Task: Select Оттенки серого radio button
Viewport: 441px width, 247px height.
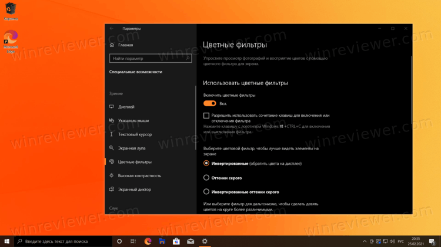Action: tap(206, 178)
